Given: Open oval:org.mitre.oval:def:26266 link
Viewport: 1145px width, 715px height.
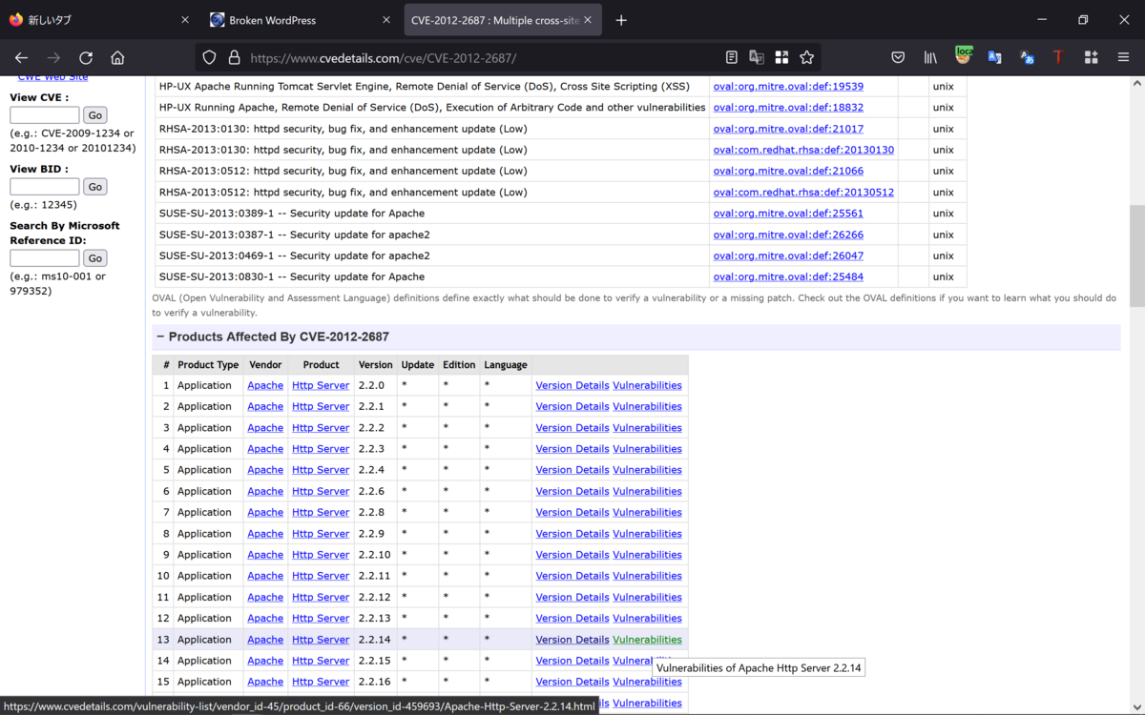Looking at the screenshot, I should [x=788, y=235].
